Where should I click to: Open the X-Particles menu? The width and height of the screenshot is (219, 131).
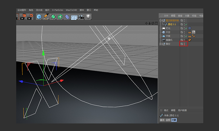tap(57, 10)
